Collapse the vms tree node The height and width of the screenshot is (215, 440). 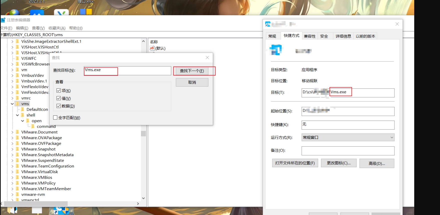(x=12, y=104)
